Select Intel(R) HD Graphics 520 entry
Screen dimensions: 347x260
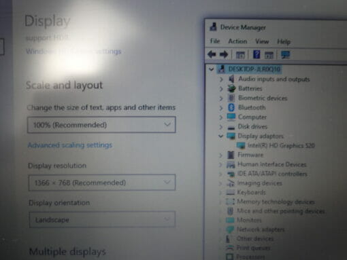pyautogui.click(x=281, y=145)
